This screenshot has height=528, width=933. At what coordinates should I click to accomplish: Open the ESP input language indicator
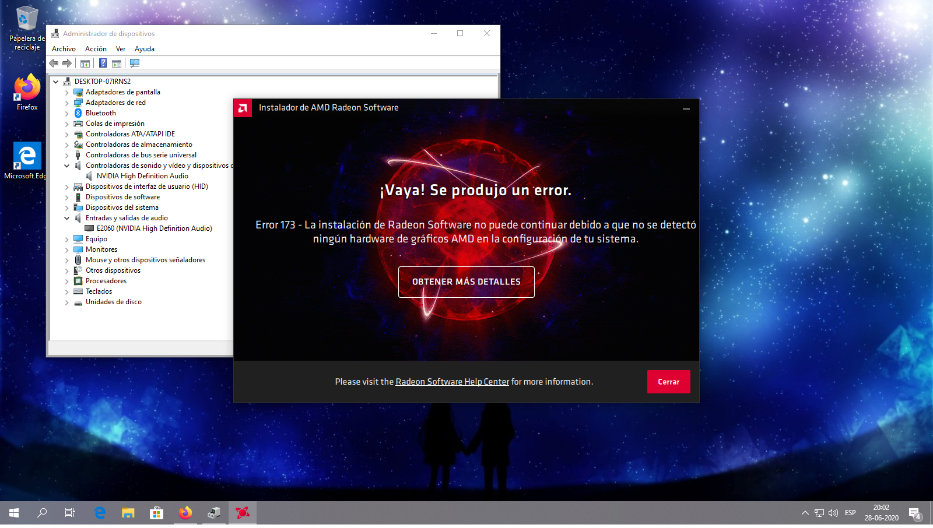click(x=850, y=513)
